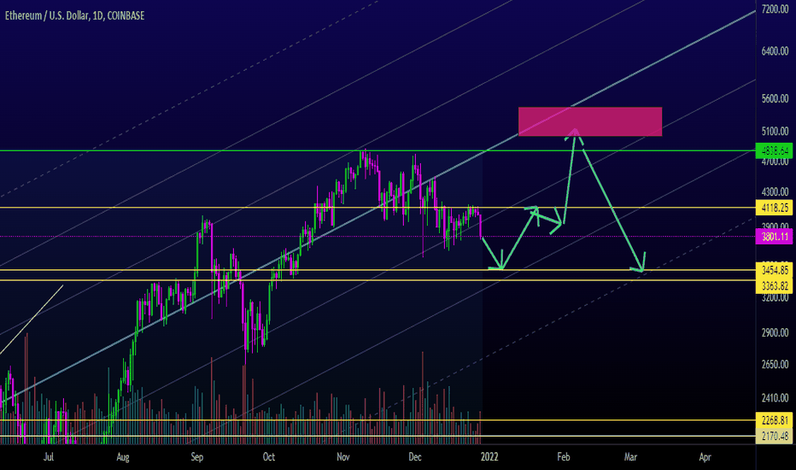Select the yellow 2268.81 price label
The height and width of the screenshot is (470, 796).
click(x=774, y=420)
